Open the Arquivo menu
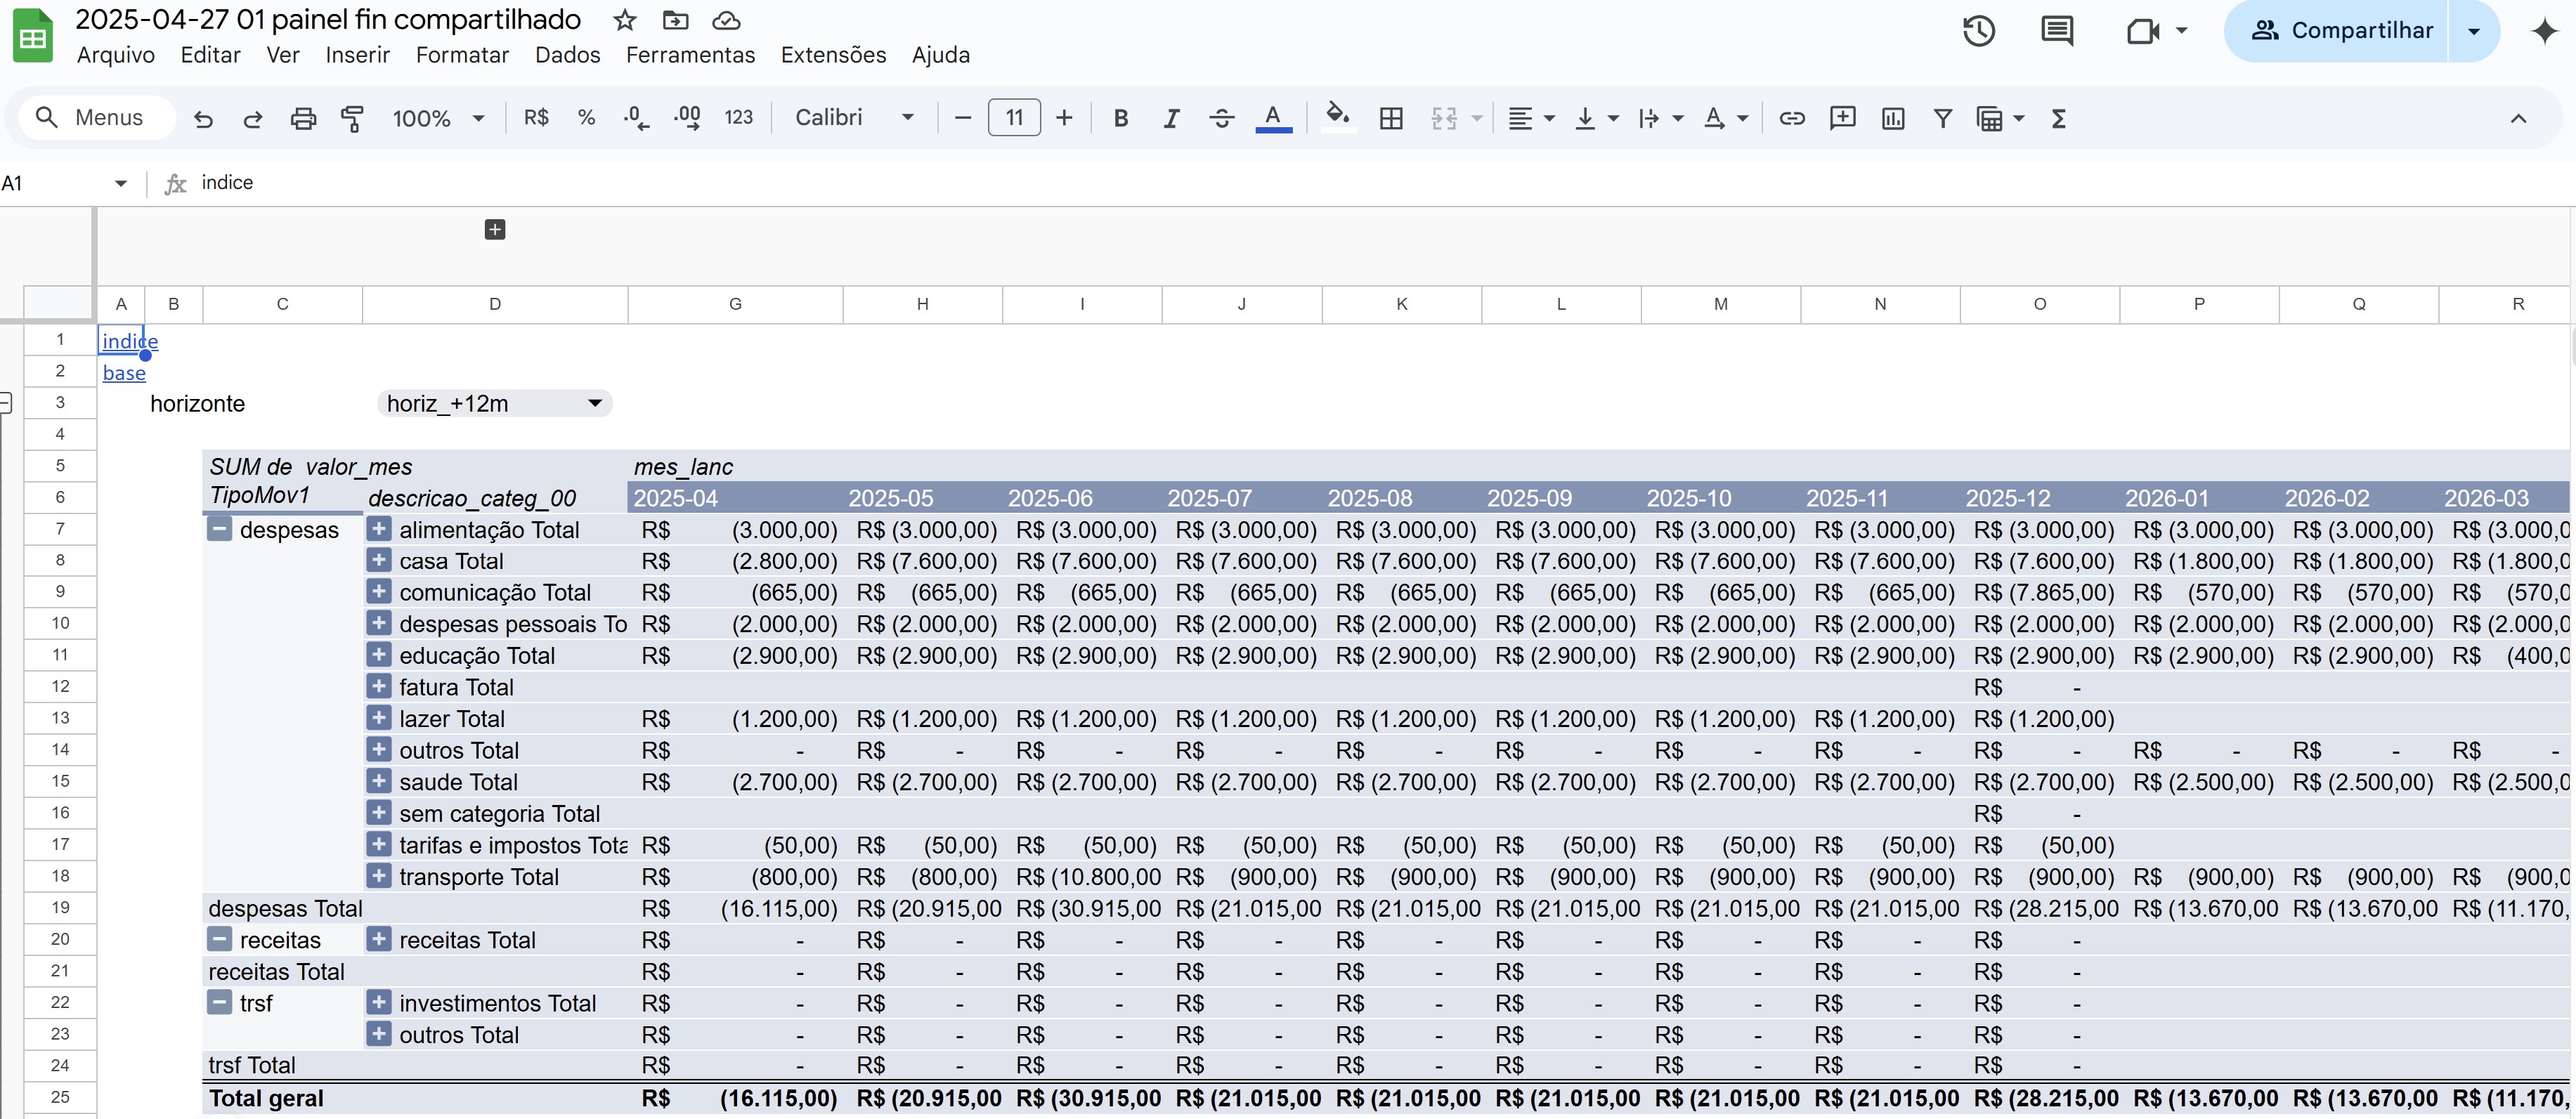 (x=116, y=55)
